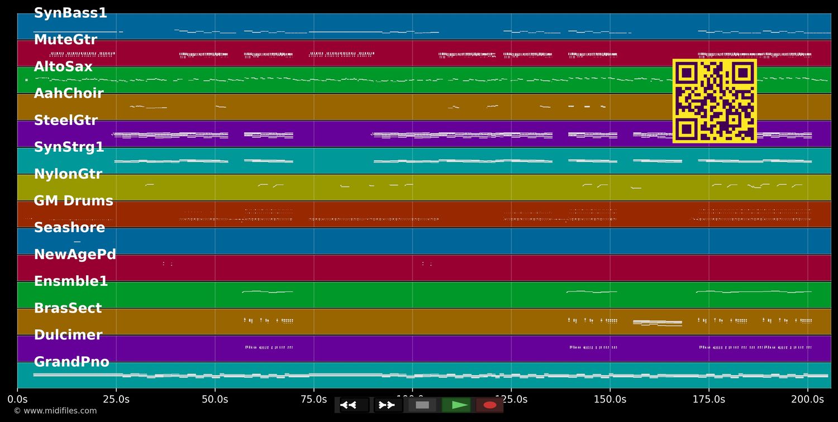Select the Dulcimer track label
The width and height of the screenshot is (838, 422).
68,334
